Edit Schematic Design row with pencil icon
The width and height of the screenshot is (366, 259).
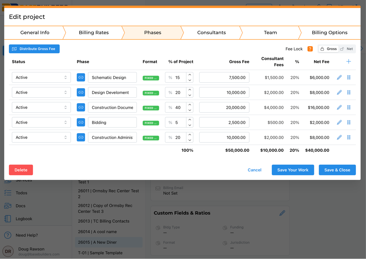[339, 77]
